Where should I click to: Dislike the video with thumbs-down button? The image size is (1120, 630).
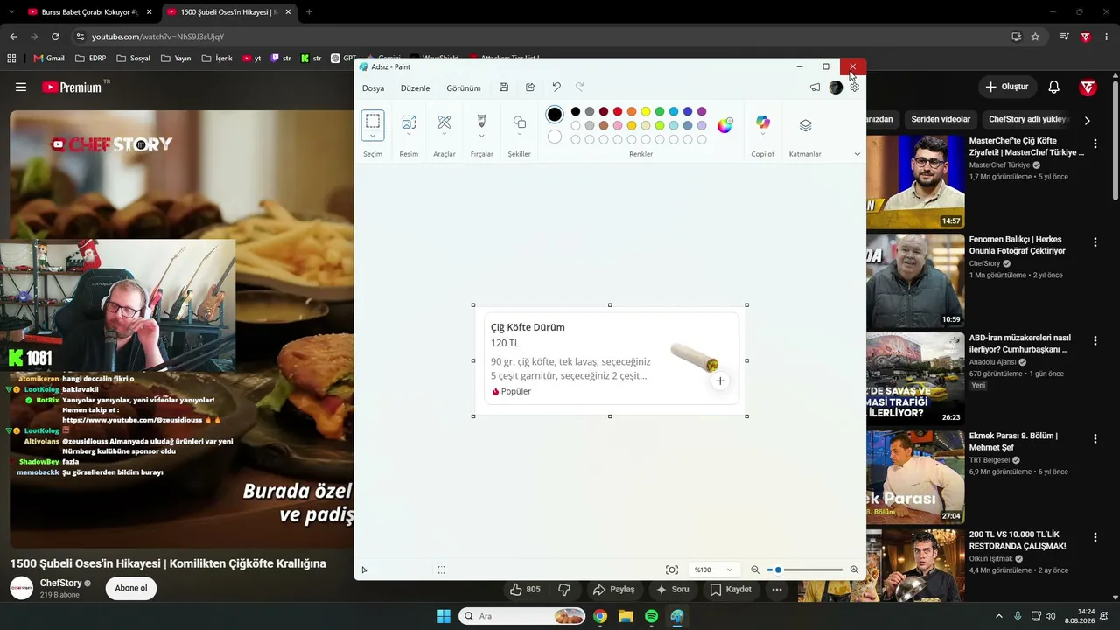click(564, 590)
